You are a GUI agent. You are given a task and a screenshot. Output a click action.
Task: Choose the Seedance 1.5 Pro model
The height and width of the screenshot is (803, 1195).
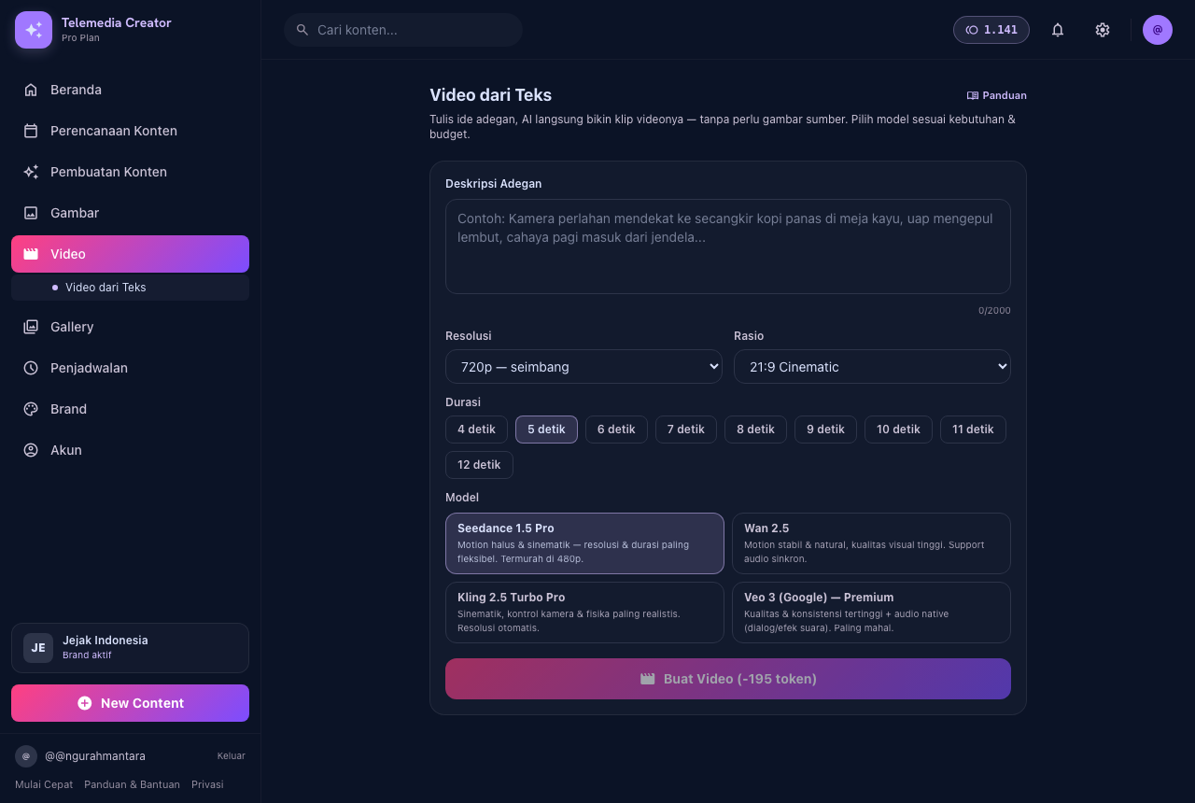(x=584, y=543)
